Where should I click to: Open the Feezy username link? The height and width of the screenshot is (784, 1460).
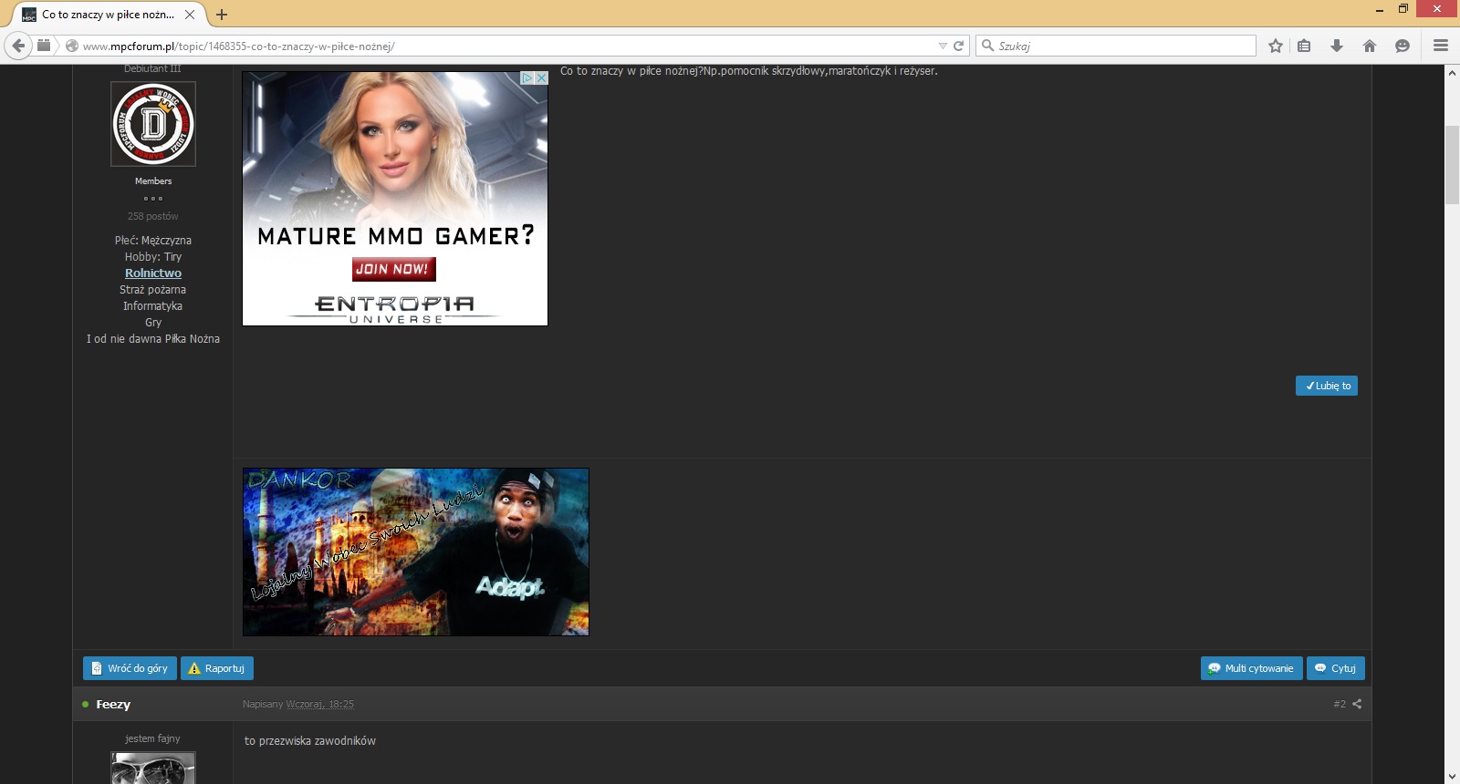113,704
